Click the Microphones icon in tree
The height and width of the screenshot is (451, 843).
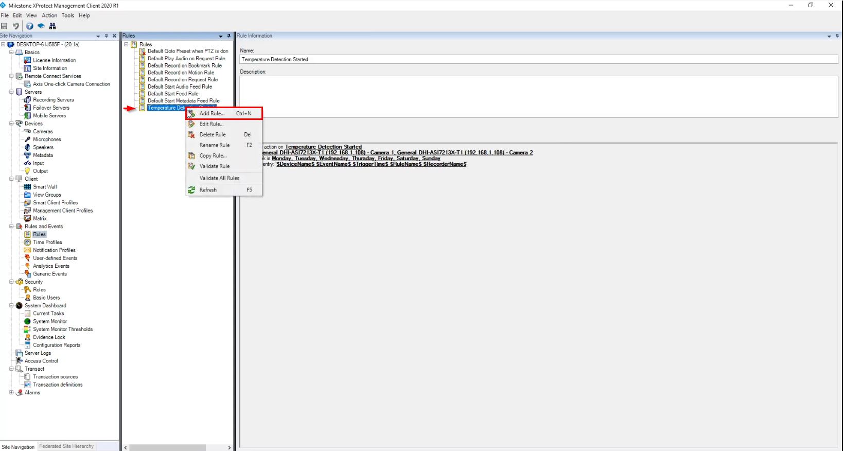pyautogui.click(x=28, y=140)
